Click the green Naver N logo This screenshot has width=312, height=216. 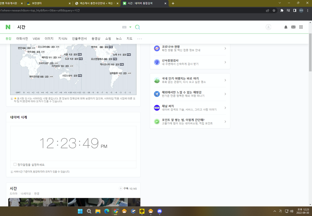tap(8, 27)
